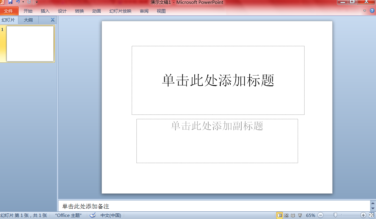Click the 65% zoom level button

point(310,215)
